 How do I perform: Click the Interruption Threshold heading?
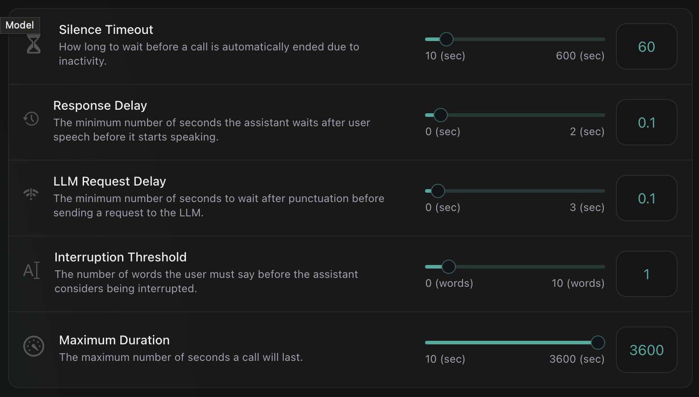tap(120, 257)
